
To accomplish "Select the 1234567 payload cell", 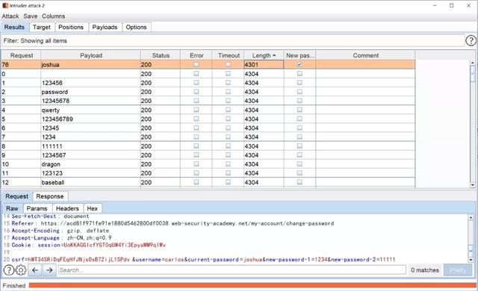I will [x=91, y=155].
